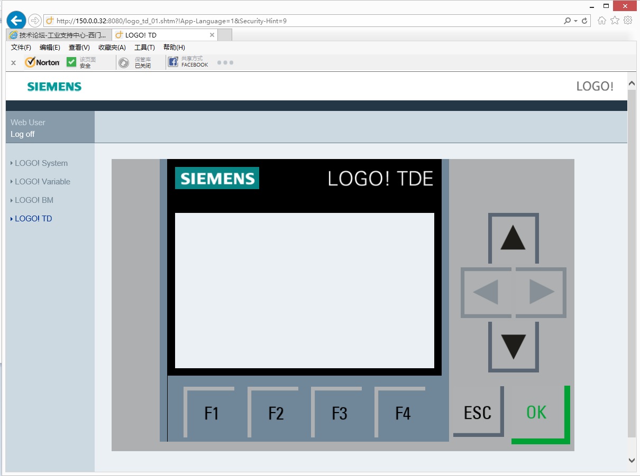
Task: Click the SIEMENS badge on TDE panel
Action: pos(217,178)
